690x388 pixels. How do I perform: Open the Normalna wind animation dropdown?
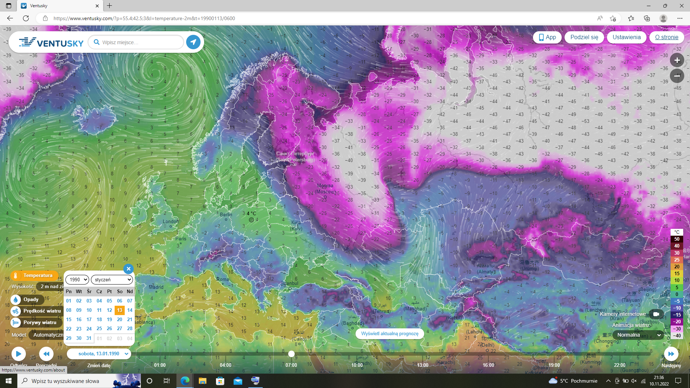pos(639,335)
